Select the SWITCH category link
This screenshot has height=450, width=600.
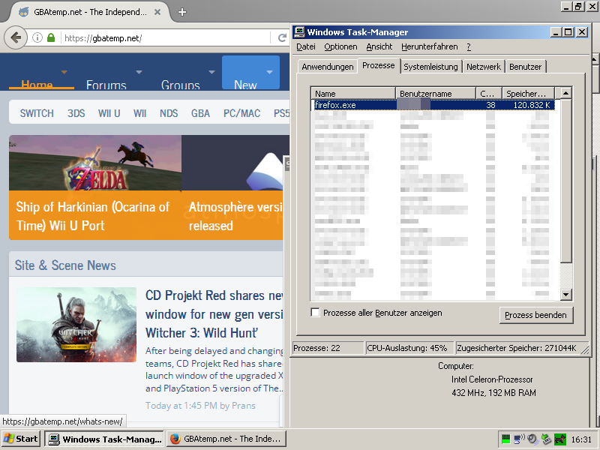click(37, 113)
